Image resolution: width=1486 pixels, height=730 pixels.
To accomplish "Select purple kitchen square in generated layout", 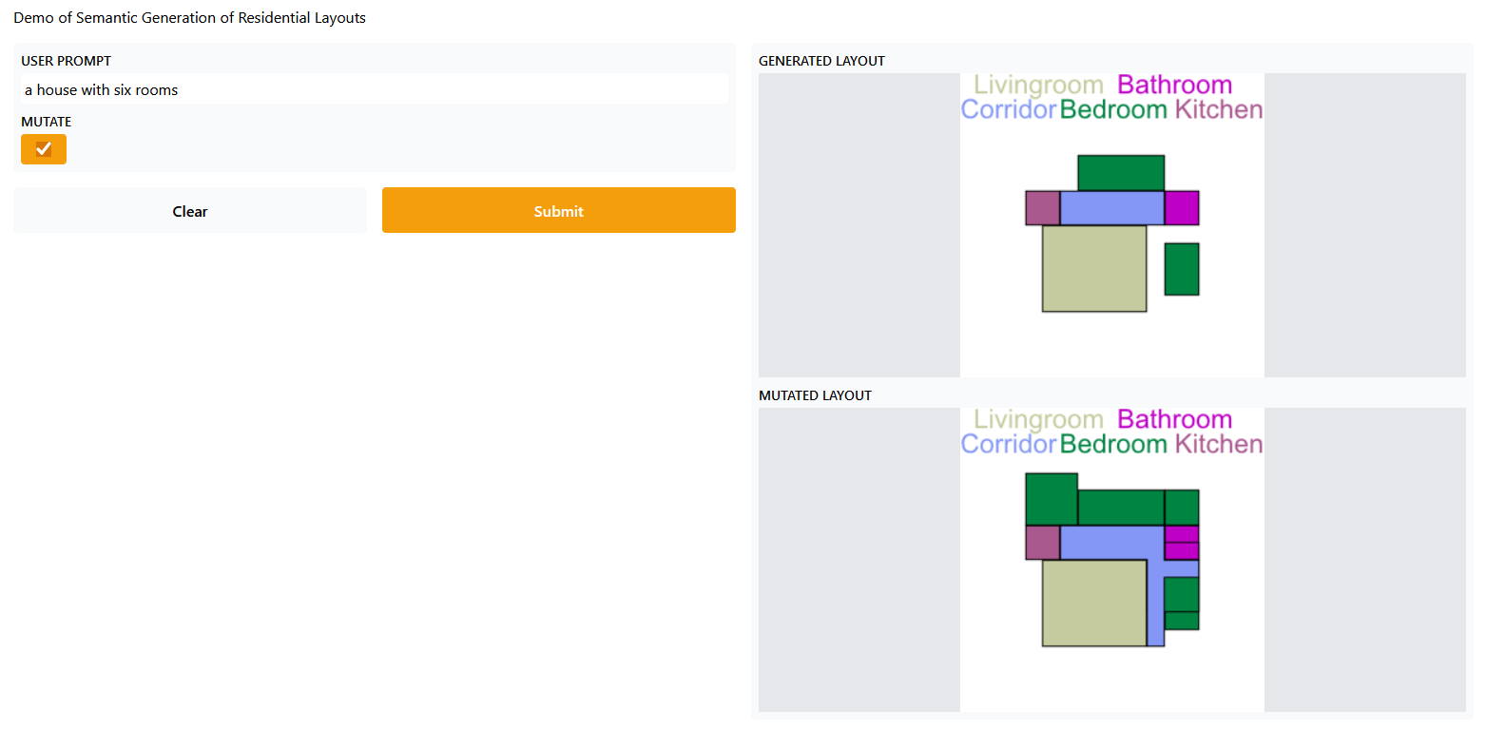I will pos(1042,208).
